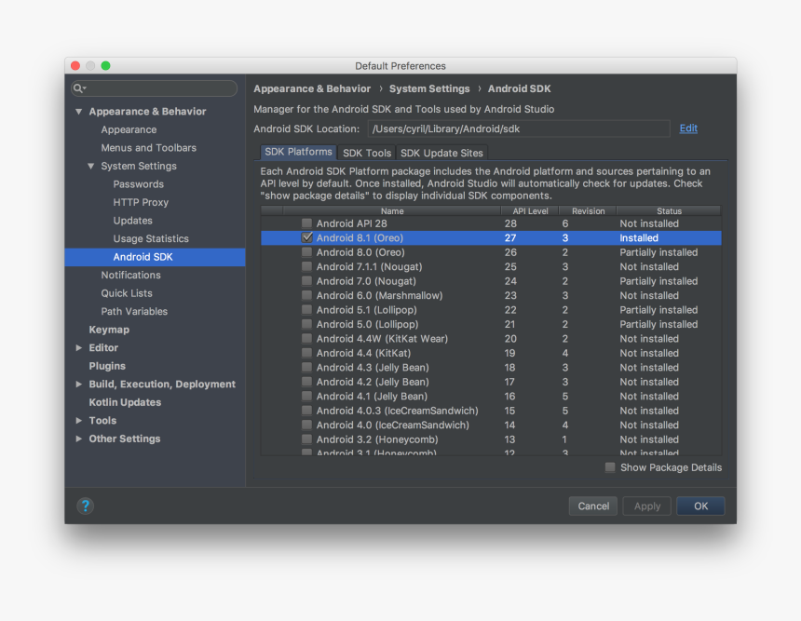Confirm with the OK button
Image resolution: width=801 pixels, height=621 pixels.
[x=700, y=506]
